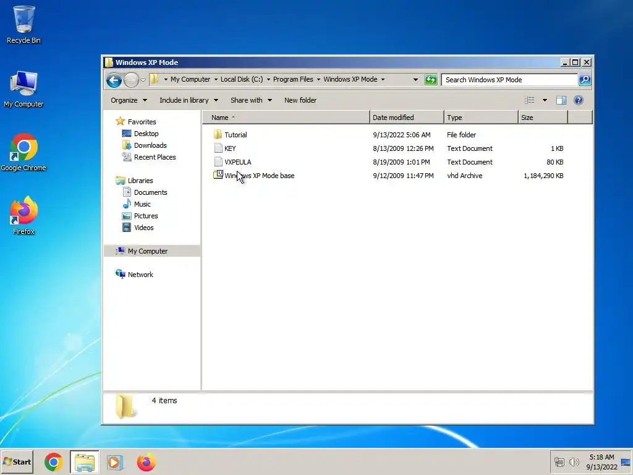Image resolution: width=633 pixels, height=475 pixels.
Task: Select Network in navigation pane
Action: tap(140, 274)
